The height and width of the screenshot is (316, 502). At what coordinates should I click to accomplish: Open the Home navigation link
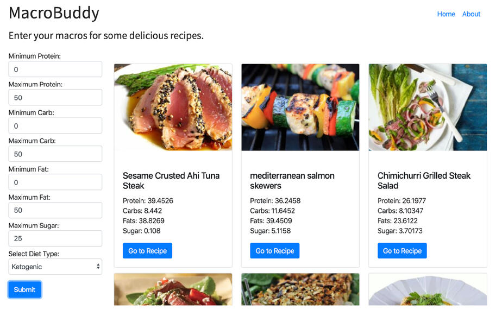[x=446, y=14]
